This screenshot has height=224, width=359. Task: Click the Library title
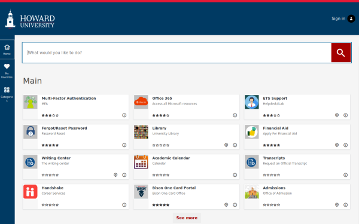coord(159,128)
